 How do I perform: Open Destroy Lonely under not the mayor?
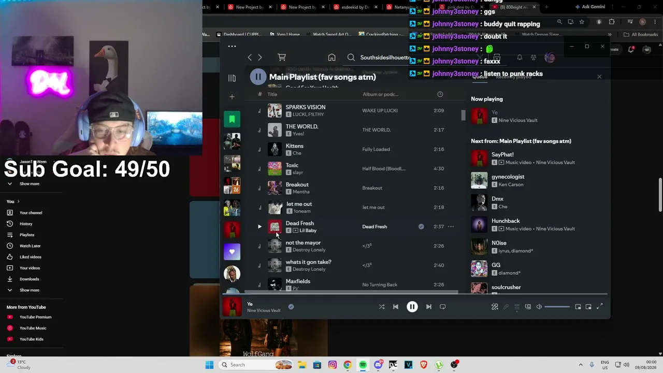pos(309,250)
